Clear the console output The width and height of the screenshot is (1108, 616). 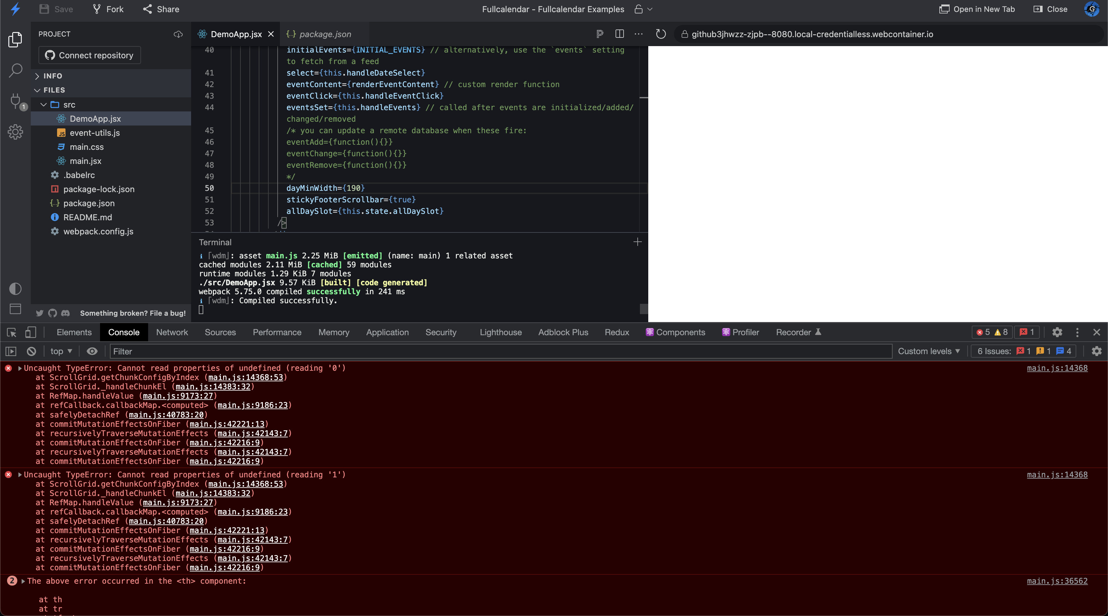(31, 351)
